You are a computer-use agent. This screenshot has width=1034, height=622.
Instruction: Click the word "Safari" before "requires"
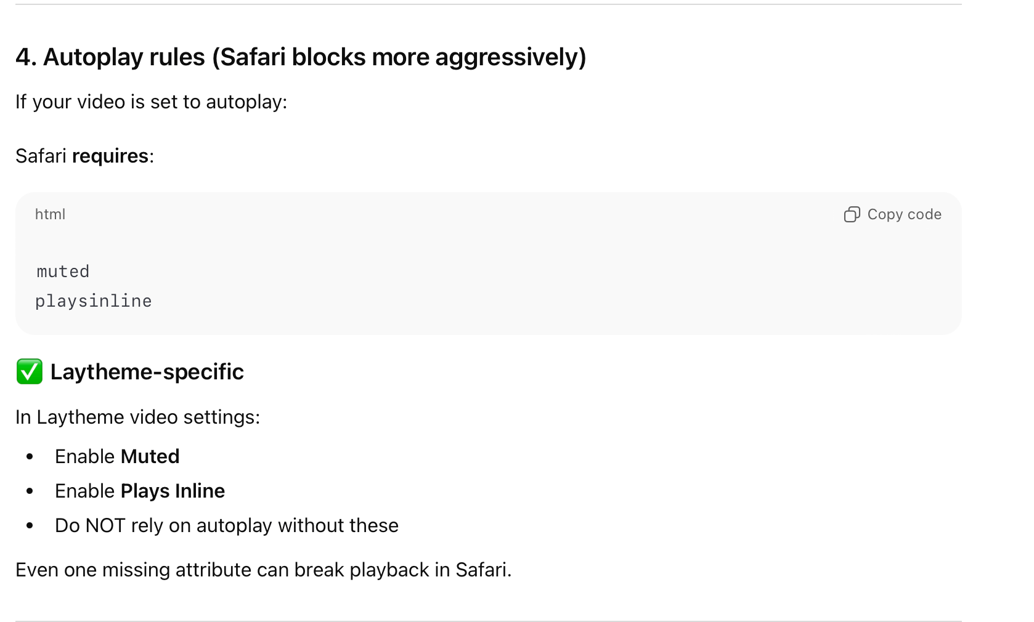point(41,156)
